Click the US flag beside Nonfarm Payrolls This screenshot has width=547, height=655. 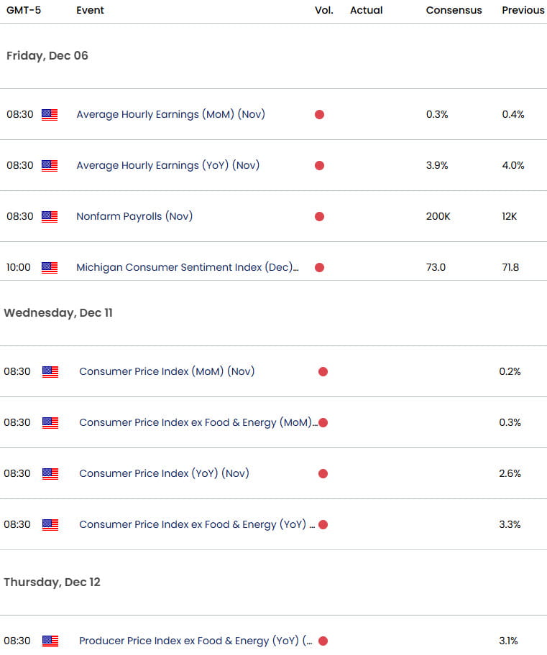[x=49, y=216]
